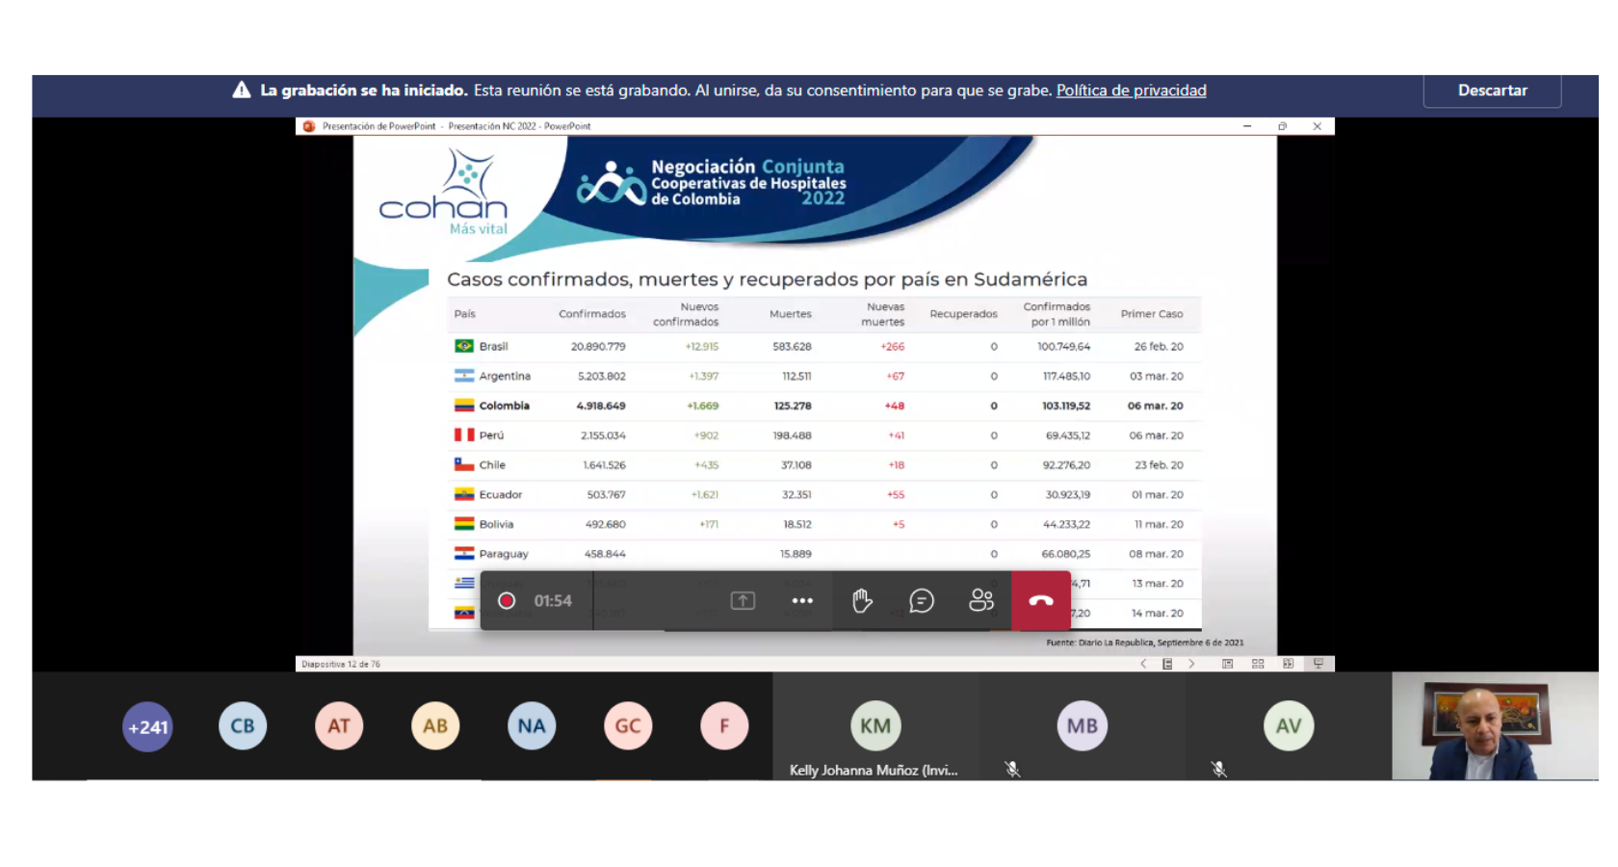Click the presenter's video thumbnail
This screenshot has width=1618, height=867.
(1494, 726)
